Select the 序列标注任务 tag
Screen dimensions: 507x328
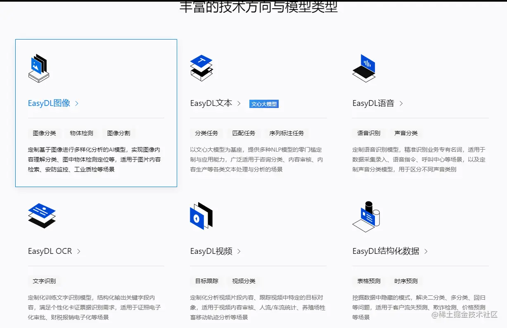(287, 133)
